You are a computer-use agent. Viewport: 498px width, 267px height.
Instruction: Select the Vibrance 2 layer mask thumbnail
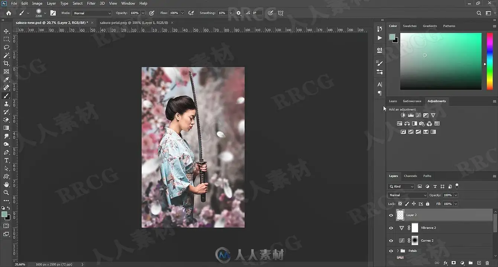(415, 228)
